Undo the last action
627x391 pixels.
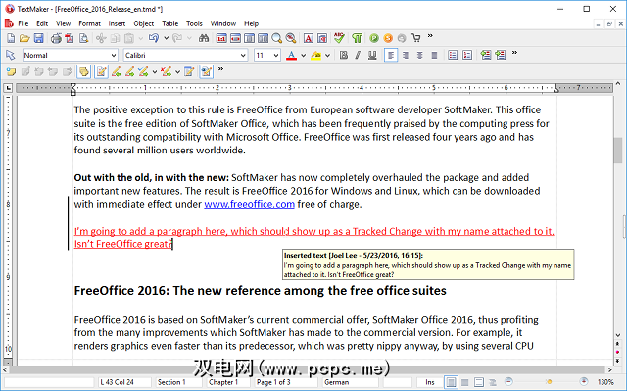pyautogui.click(x=154, y=38)
